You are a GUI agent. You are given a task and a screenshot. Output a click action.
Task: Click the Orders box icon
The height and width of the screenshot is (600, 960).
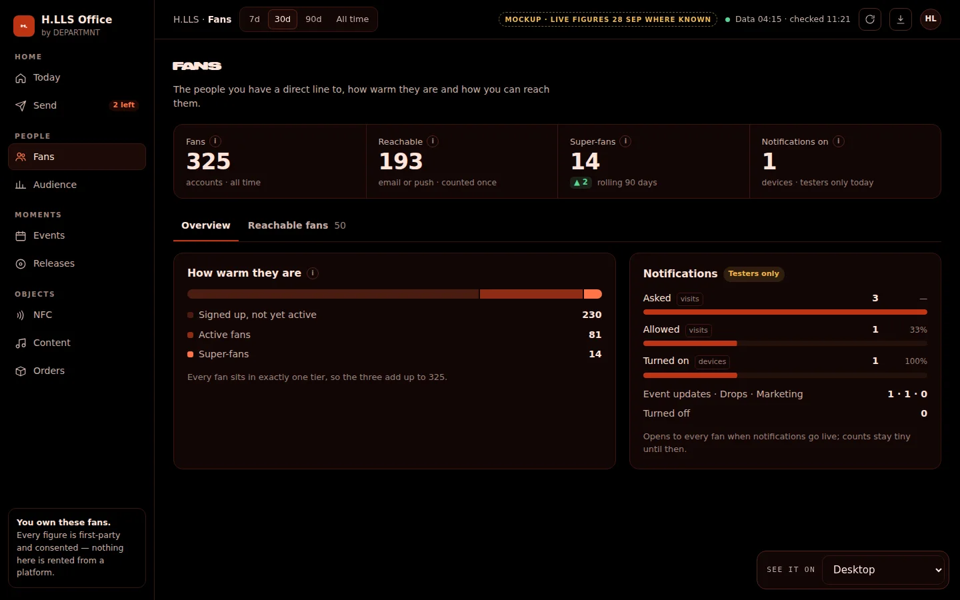21,371
